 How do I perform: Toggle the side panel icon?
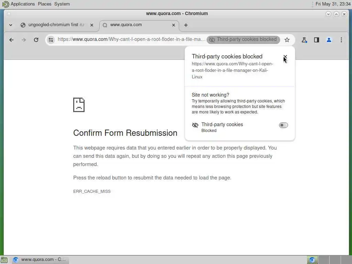[317, 40]
